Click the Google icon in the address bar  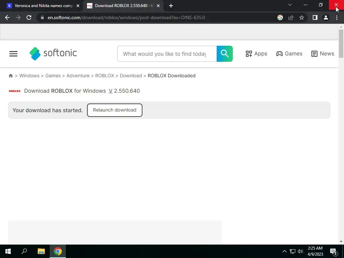280,17
